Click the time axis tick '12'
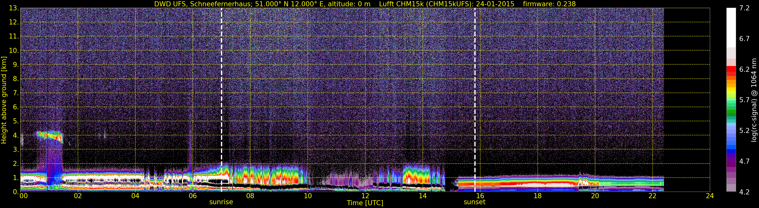Screen dimensions: 759x208 [365, 196]
